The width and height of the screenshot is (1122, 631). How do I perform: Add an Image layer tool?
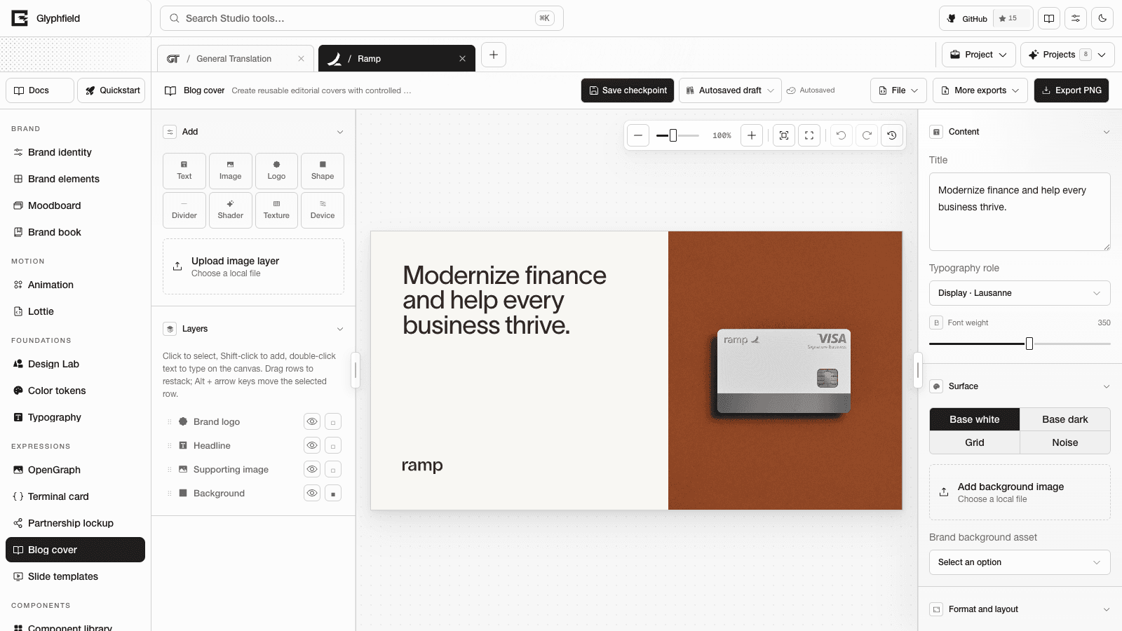(x=231, y=171)
